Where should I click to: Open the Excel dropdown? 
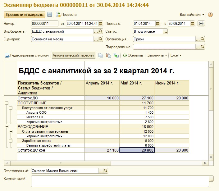(x=176, y=55)
